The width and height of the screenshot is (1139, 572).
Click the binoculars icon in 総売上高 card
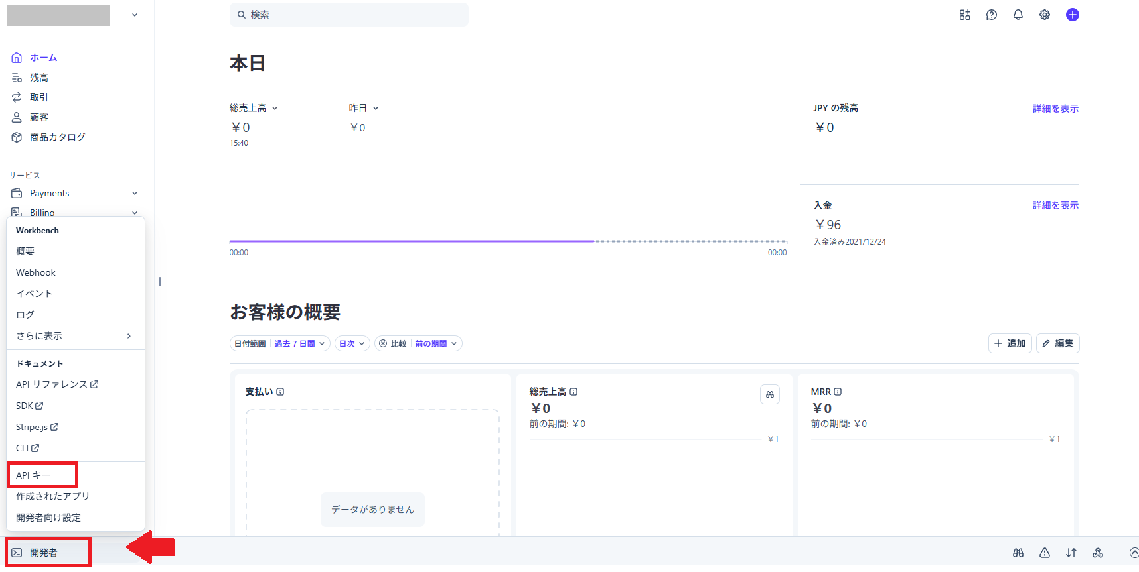point(769,394)
